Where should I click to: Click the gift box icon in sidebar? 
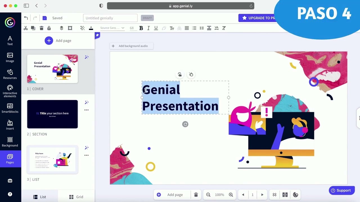(10, 181)
